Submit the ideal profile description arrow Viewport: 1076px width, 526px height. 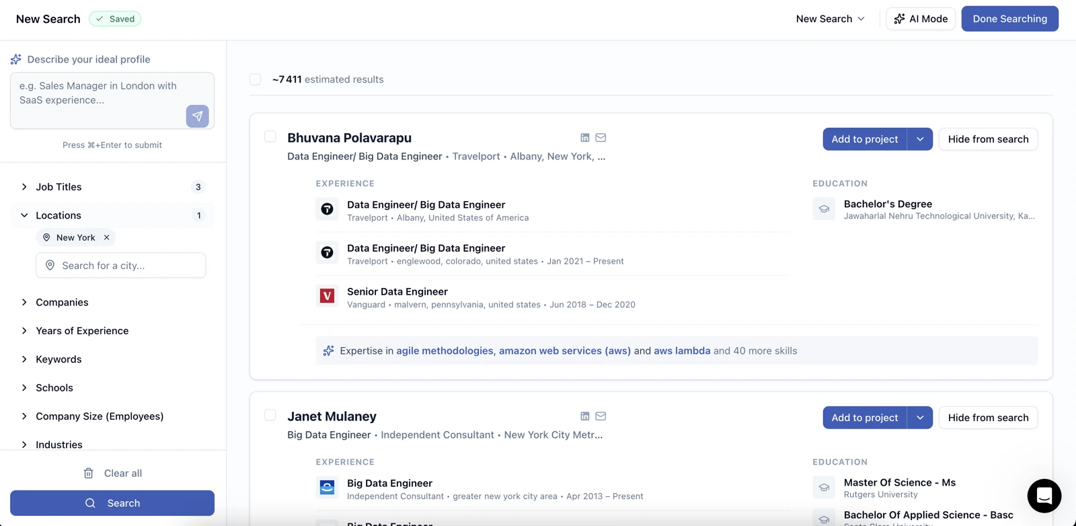(197, 116)
